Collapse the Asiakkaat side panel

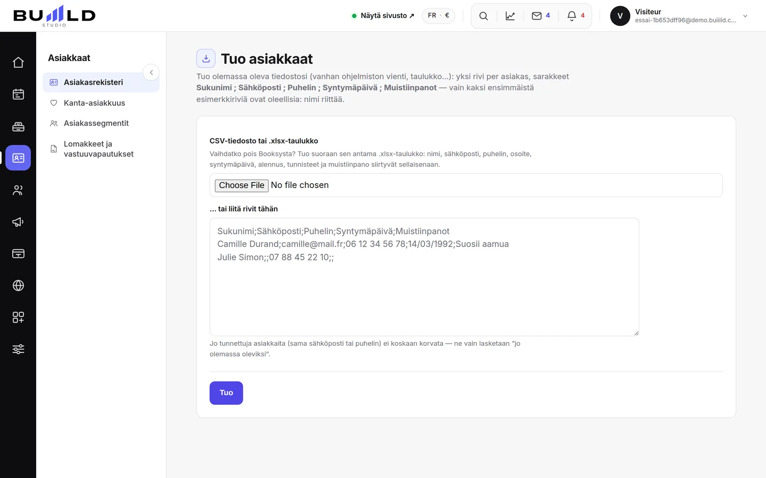click(x=151, y=72)
